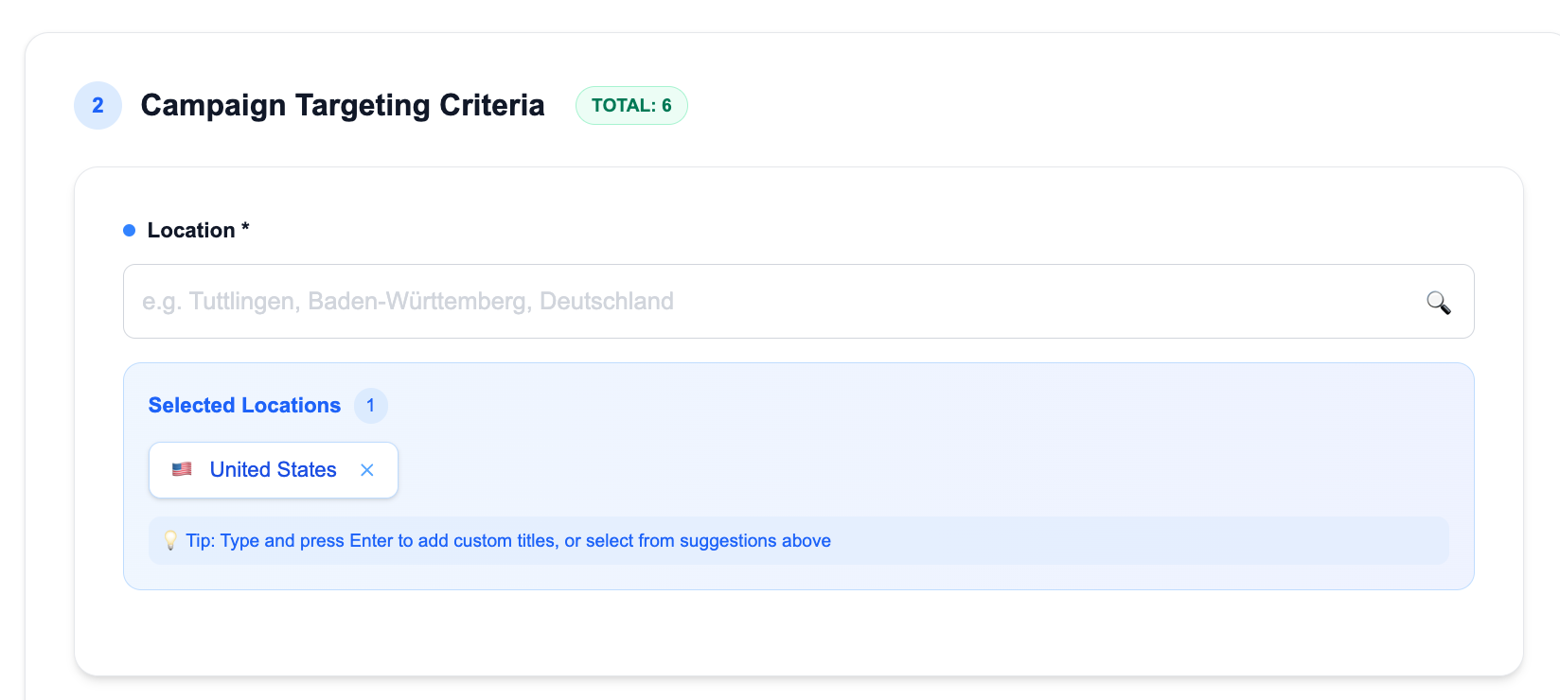Viewport: 1560px width, 700px height.
Task: Click the Location field label
Action: click(191, 231)
